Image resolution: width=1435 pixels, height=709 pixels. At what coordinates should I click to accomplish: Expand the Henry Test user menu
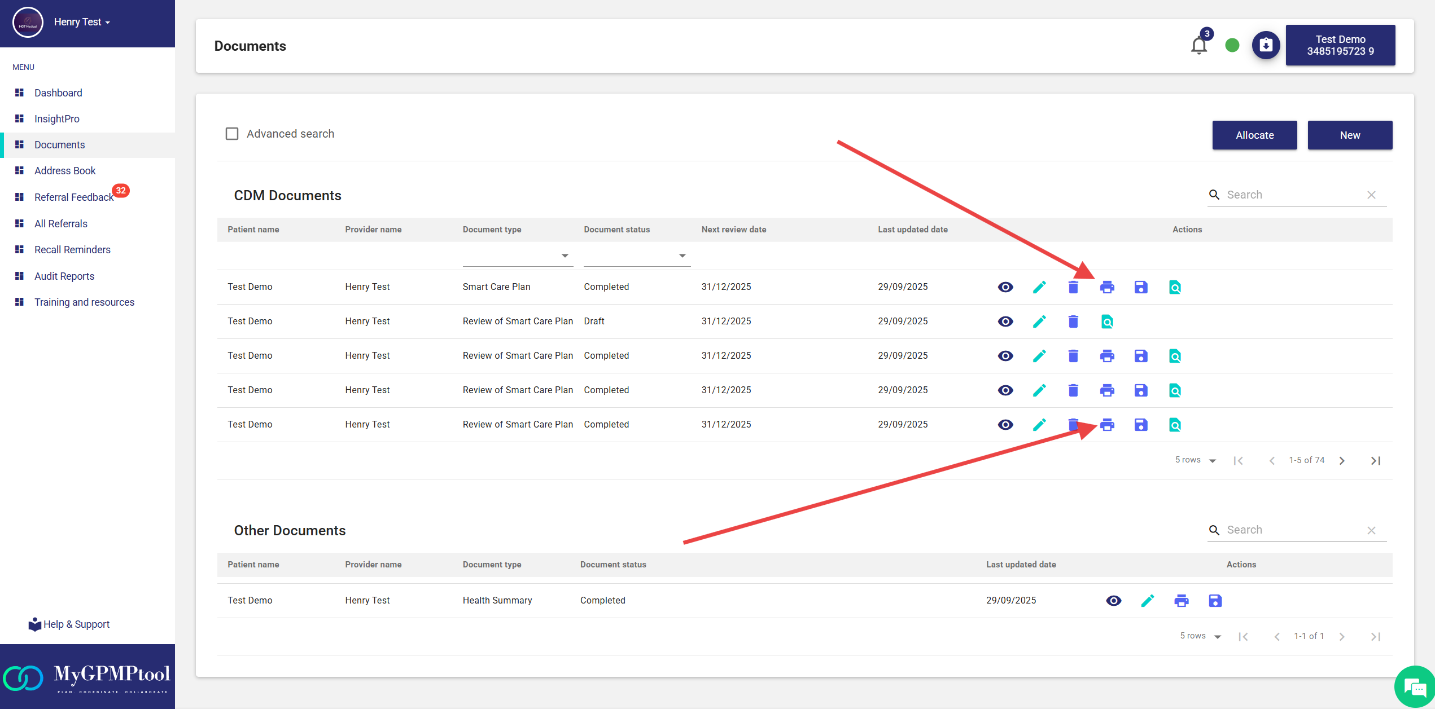coord(82,22)
